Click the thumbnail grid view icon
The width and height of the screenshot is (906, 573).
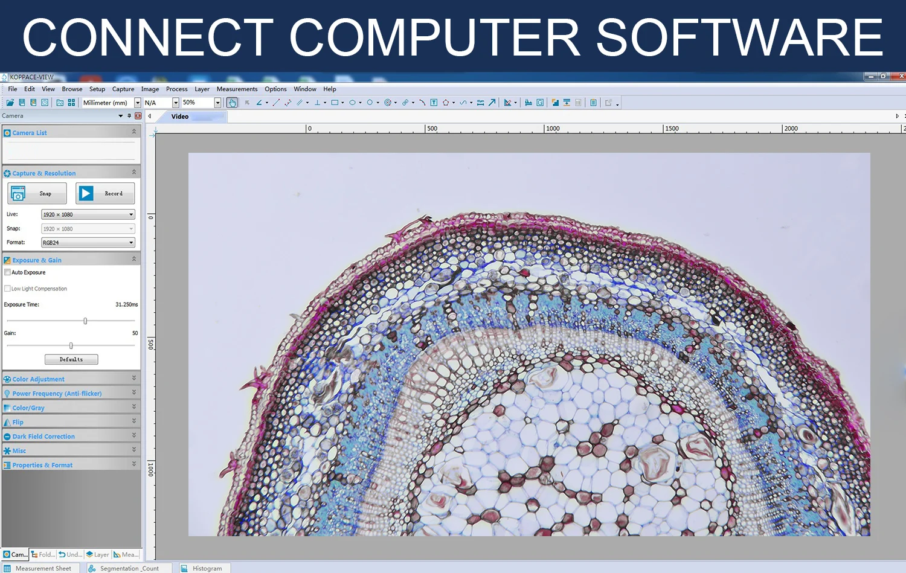coord(71,103)
